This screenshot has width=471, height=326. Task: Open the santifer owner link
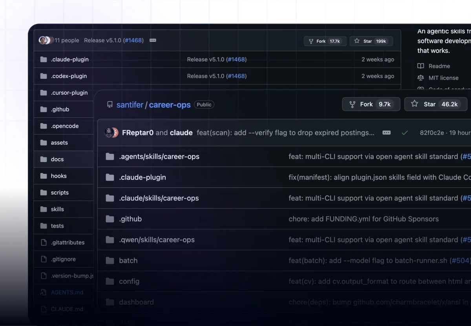[x=130, y=105]
